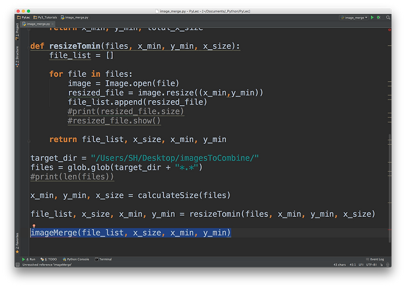Change line separator LF setting
Image resolution: width=406 pixels, height=288 pixels.
click(361, 265)
